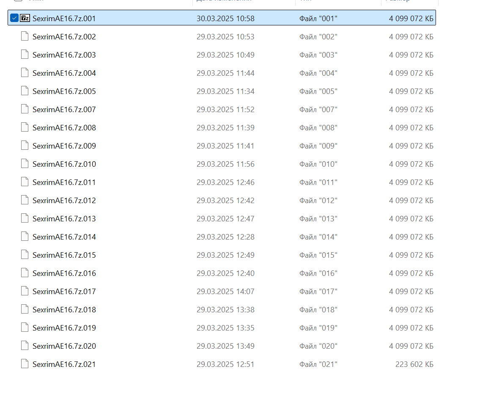Click the blank file icon for SexrimAE16.7z.005

pos(25,91)
